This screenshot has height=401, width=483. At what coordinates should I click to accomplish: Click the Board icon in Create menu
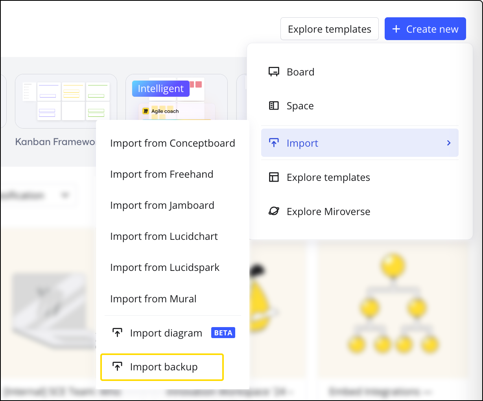[x=274, y=72]
